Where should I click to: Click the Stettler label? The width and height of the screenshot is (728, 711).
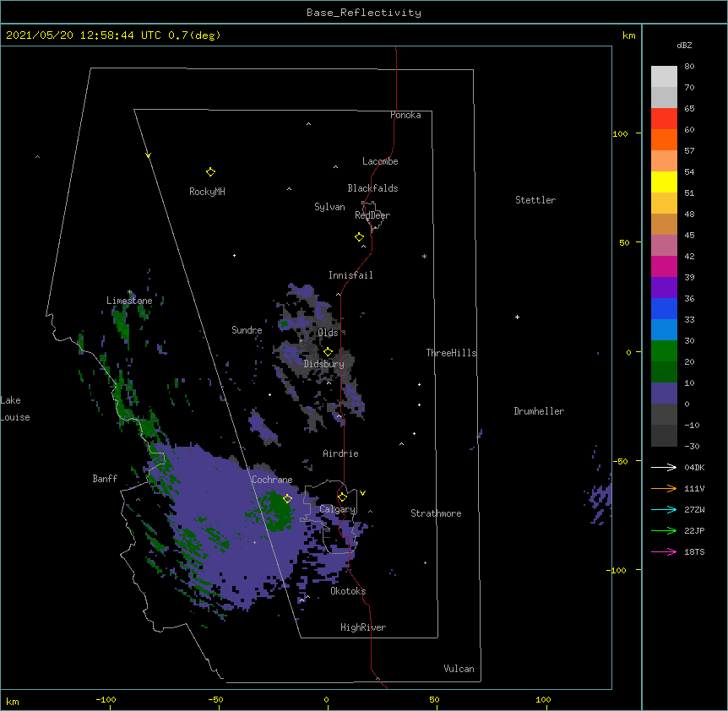535,200
